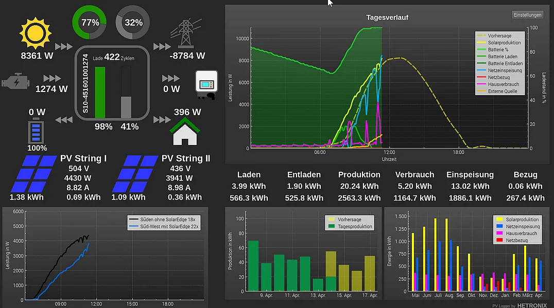The image size is (554, 308).
Task: Toggle Netzeinspeisung series in Tagesverlauf legend
Action: 504,70
